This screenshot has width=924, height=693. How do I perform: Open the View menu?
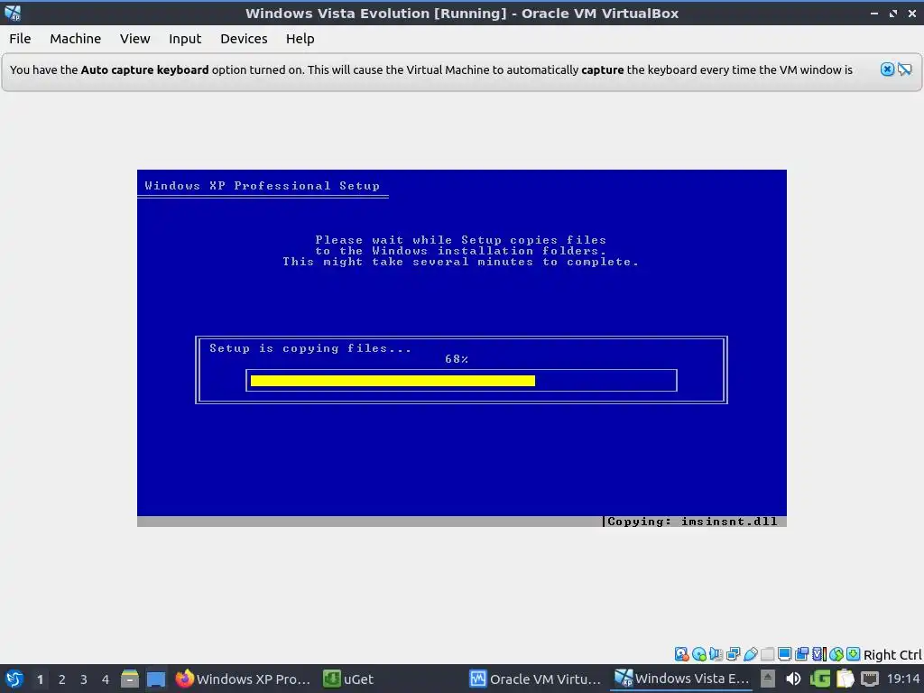(x=135, y=39)
